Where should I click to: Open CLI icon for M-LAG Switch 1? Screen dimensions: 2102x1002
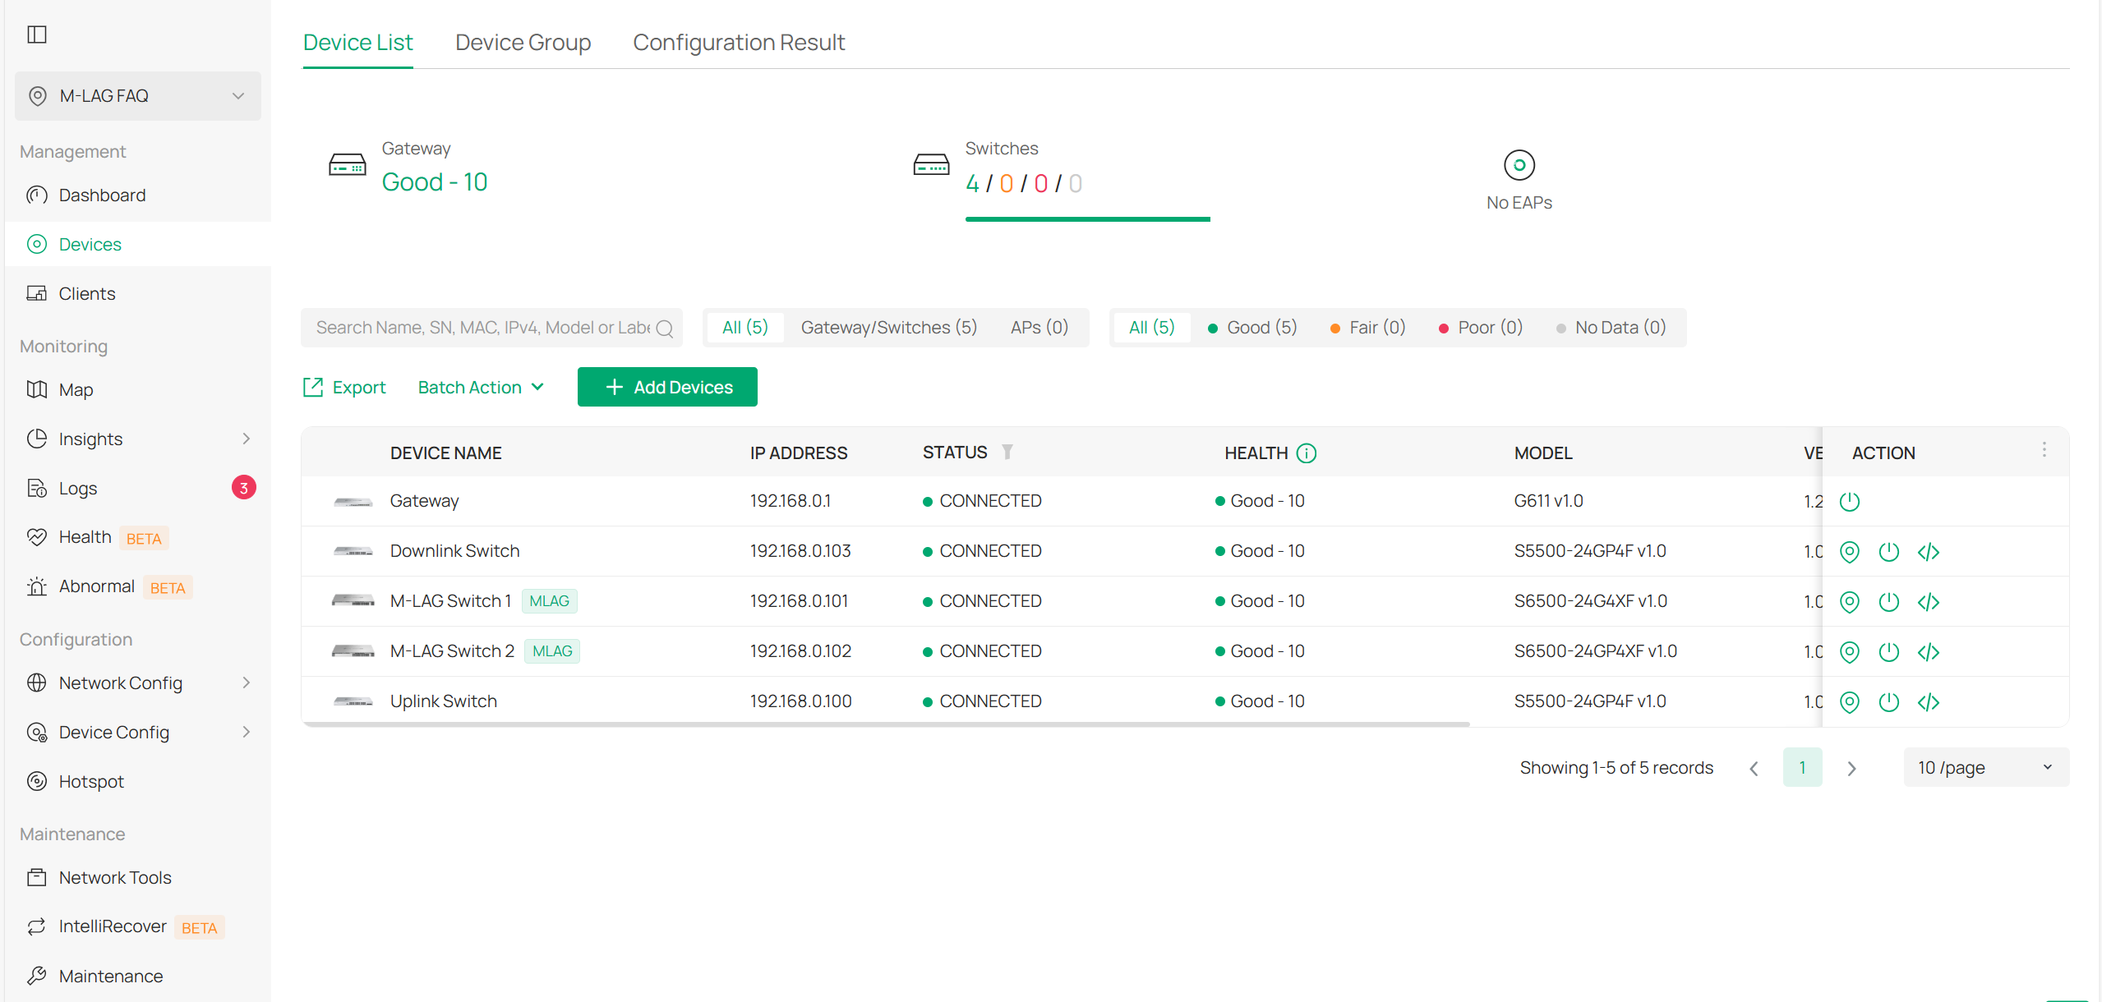(1928, 602)
